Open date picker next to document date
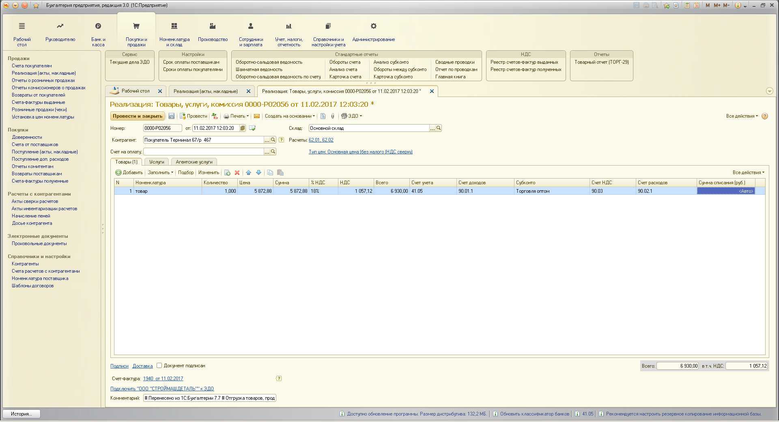The width and height of the screenshot is (779, 422). click(x=243, y=128)
